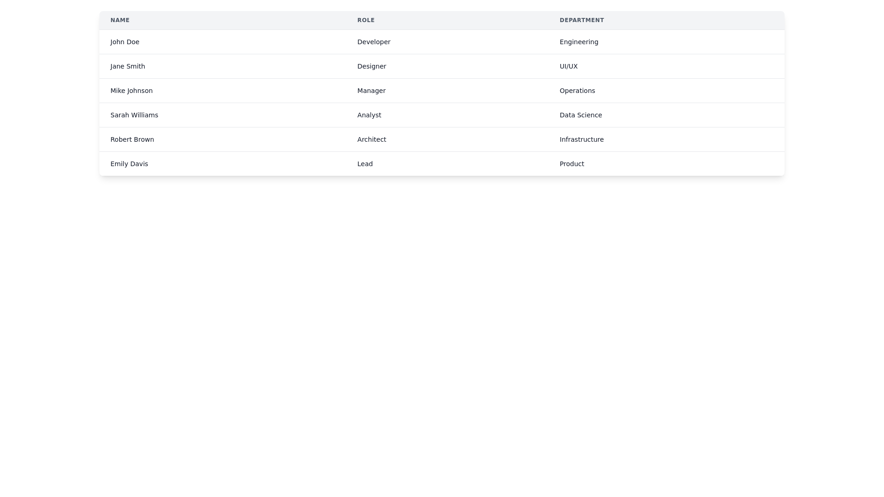Click the UI/UX department cell
This screenshot has height=497, width=884.
[568, 66]
